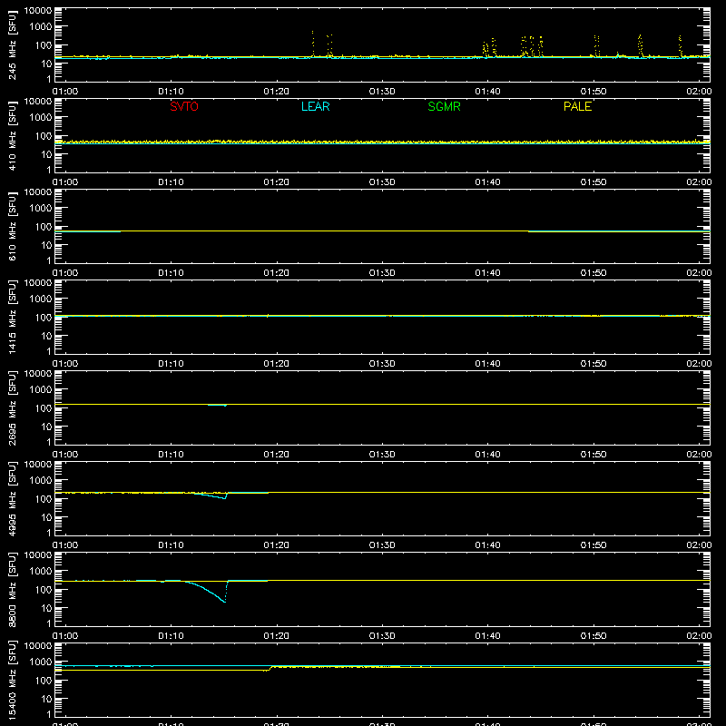This screenshot has width=726, height=726.
Task: Click 01:30 tick label under 410 MHz panel
Action: 382,182
